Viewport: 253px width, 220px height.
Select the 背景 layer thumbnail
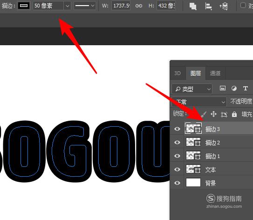193,183
